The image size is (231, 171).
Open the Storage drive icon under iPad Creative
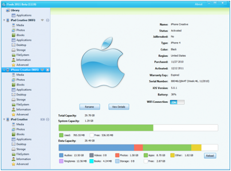click(x=13, y=50)
